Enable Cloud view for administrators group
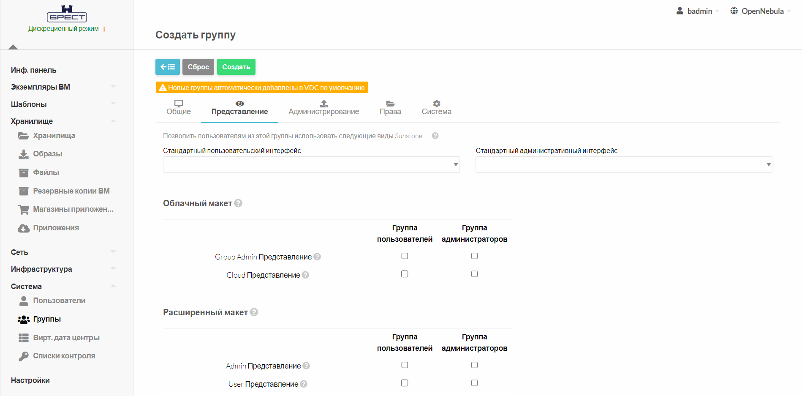This screenshot has width=802, height=396. click(x=474, y=274)
